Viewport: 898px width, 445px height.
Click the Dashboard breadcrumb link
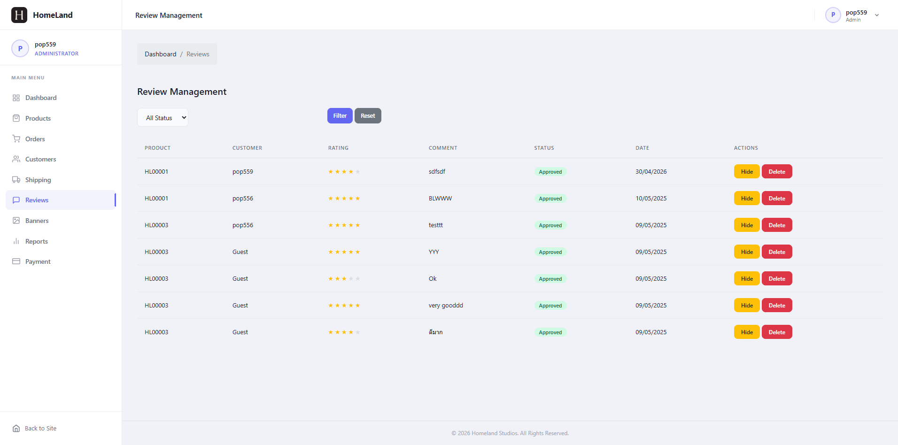pyautogui.click(x=161, y=54)
